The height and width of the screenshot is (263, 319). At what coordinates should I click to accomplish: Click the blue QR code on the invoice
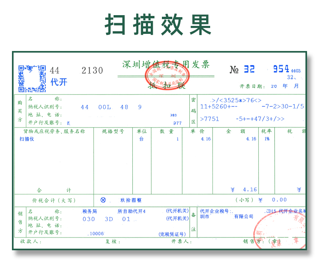(x=32, y=79)
